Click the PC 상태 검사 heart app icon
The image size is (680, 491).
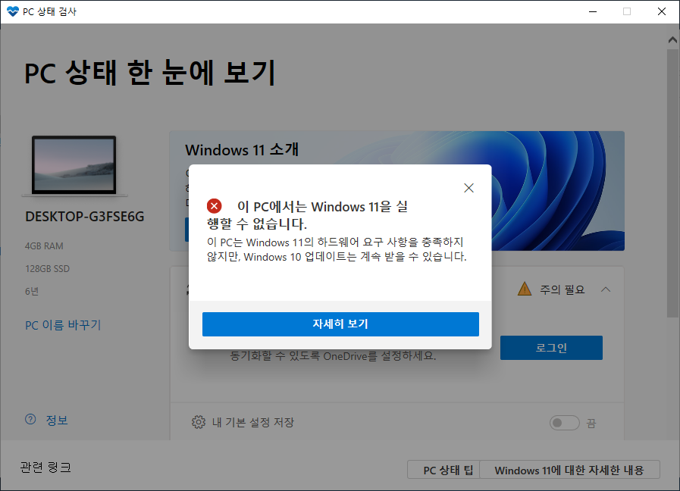coord(13,11)
